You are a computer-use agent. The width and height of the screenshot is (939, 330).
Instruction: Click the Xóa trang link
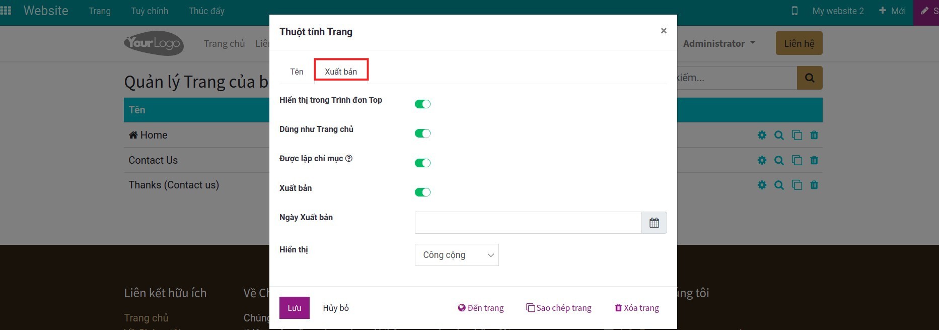click(637, 308)
